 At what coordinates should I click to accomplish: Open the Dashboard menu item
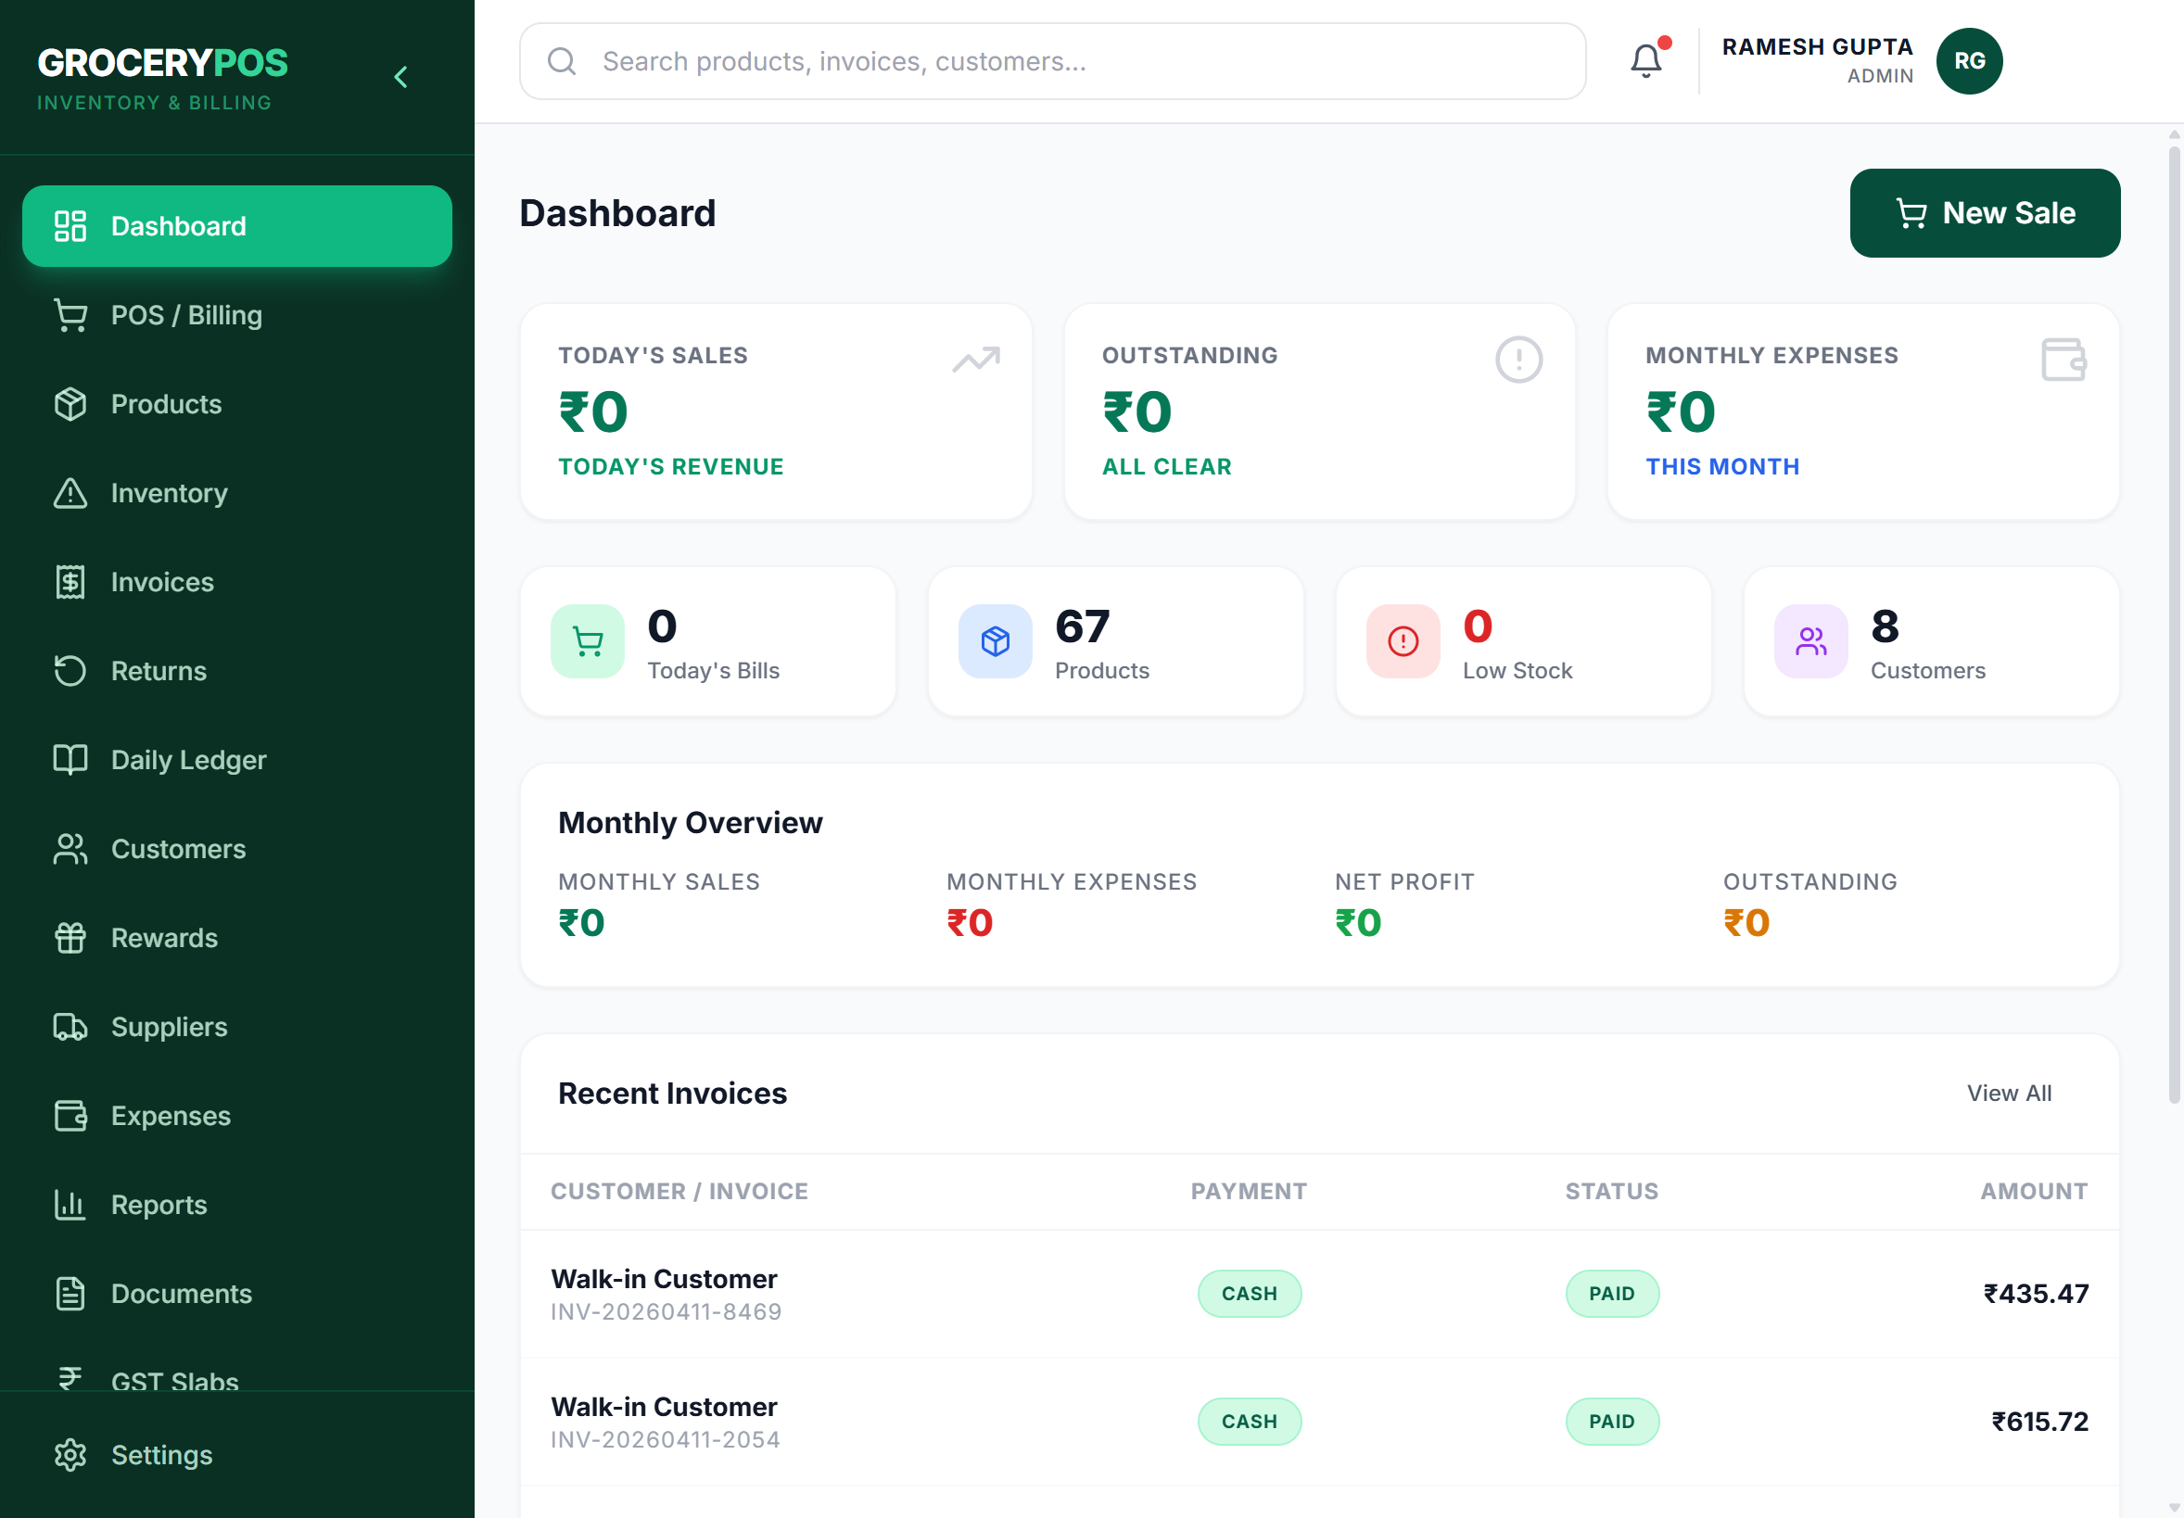coord(237,226)
